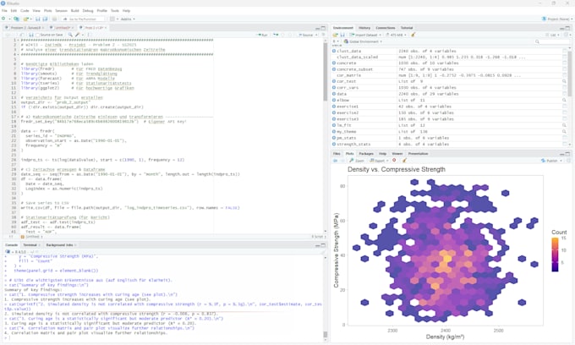Viewport: 575px width, 345px height.
Task: View the cor_test list with its magnifier icon
Action: [x=564, y=81]
